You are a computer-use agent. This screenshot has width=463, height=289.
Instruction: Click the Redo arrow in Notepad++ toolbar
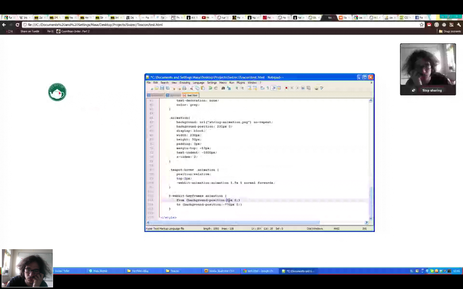(216, 88)
